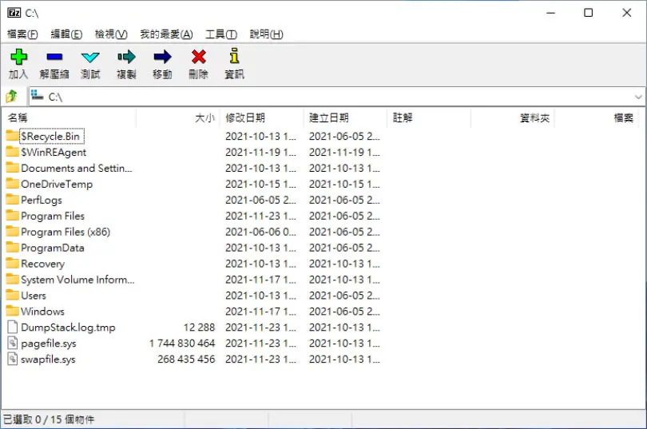
Task: Click the blue minus 解壓縮 (Extract) icon
Action: click(54, 57)
